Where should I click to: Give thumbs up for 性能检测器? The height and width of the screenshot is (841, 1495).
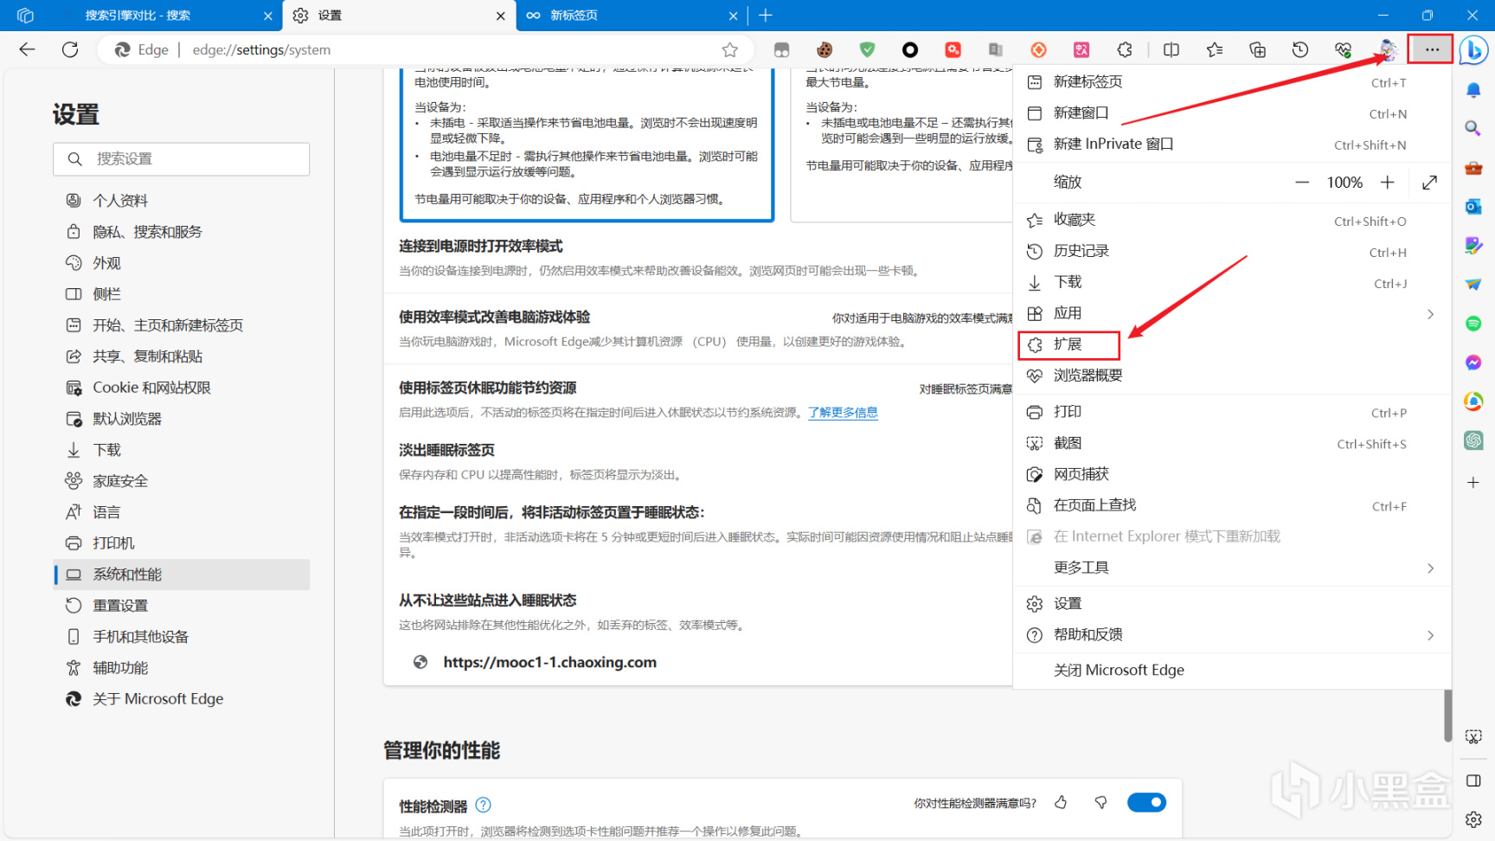click(1061, 803)
